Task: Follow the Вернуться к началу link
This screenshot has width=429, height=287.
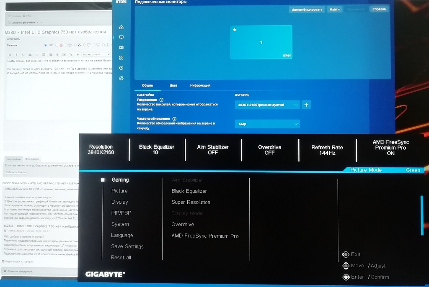Action: click(x=18, y=261)
